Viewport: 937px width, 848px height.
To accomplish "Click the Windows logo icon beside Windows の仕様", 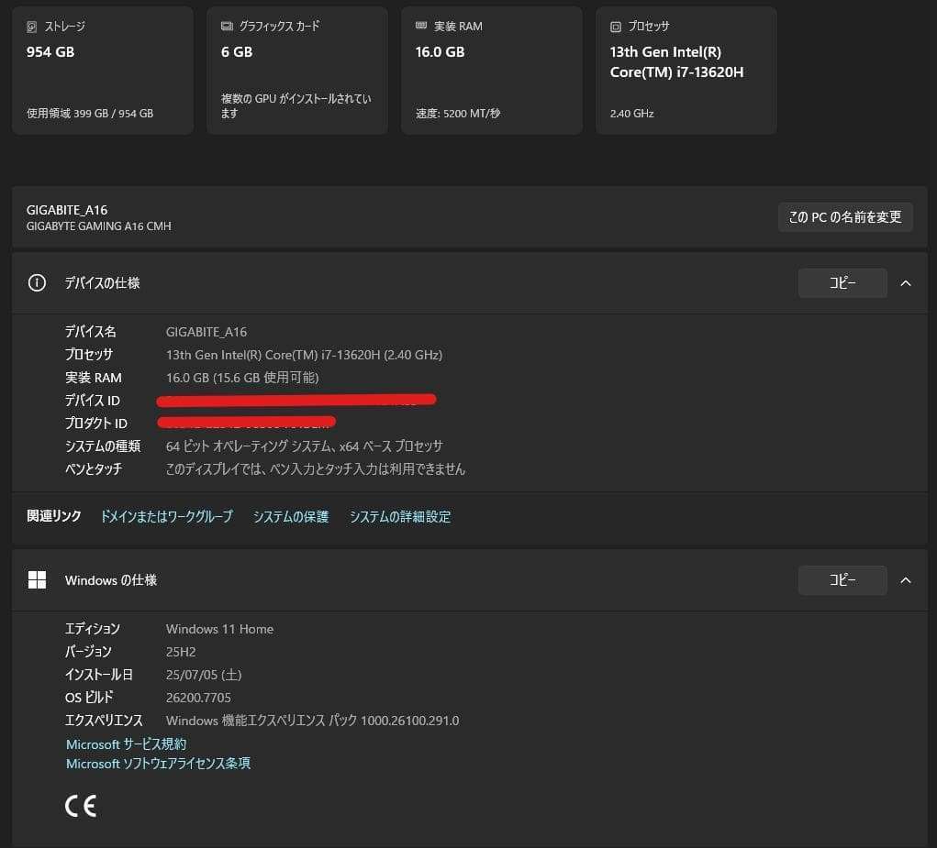I will coord(37,579).
